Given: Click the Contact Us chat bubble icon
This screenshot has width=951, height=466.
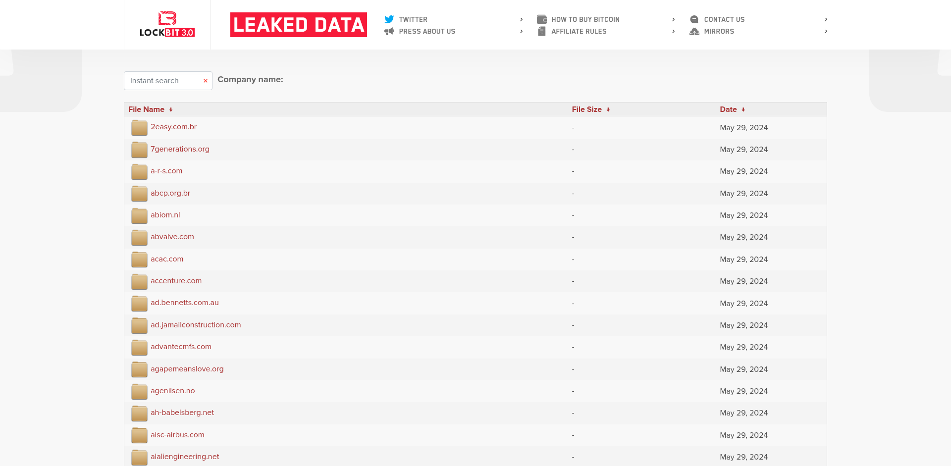Looking at the screenshot, I should (x=694, y=19).
